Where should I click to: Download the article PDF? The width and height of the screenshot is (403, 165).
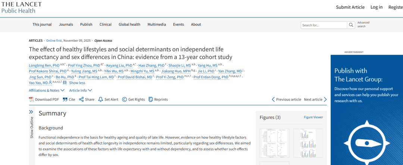tap(44, 99)
